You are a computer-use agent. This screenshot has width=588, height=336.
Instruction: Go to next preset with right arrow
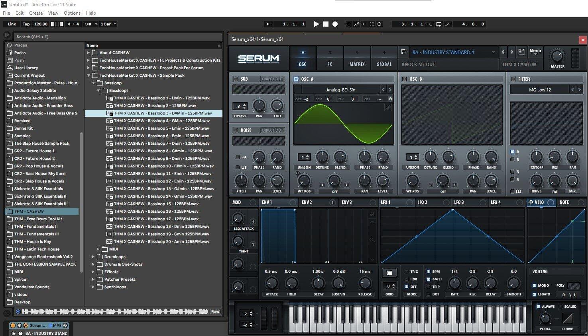(x=511, y=52)
